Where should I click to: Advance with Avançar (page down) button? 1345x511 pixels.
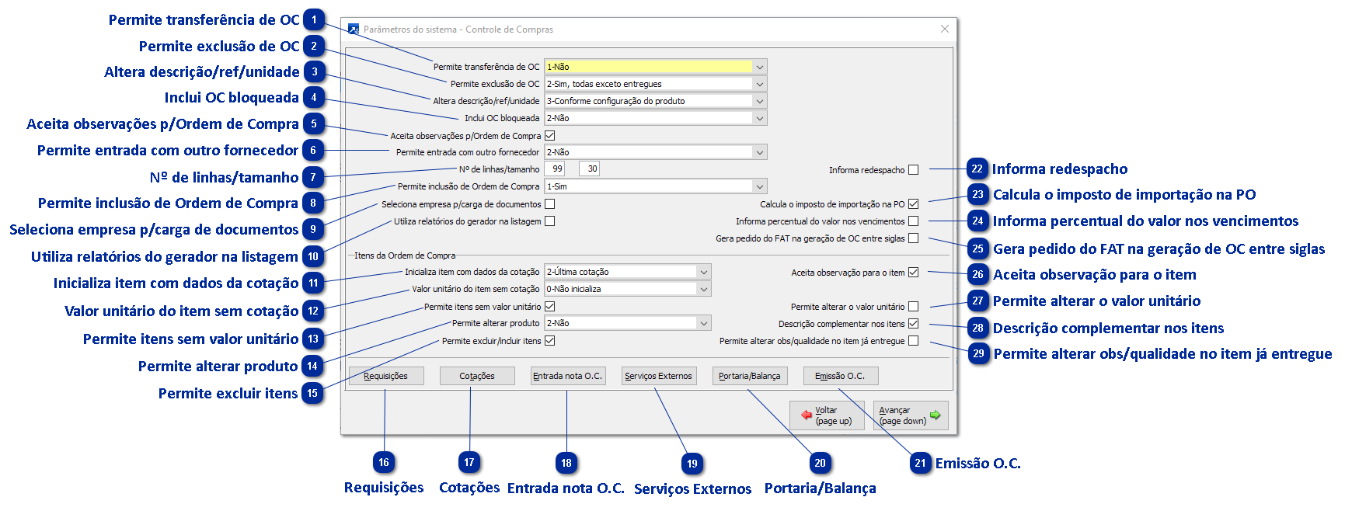point(911,415)
